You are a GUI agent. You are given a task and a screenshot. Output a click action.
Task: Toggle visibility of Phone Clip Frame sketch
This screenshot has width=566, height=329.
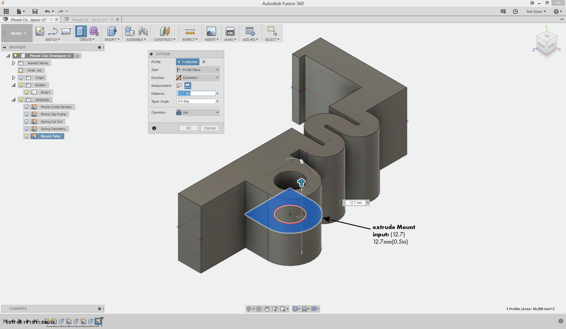26,114
